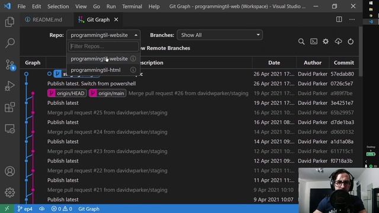Switch to the README.md tab
This screenshot has width=379, height=213.
[x=47, y=20]
